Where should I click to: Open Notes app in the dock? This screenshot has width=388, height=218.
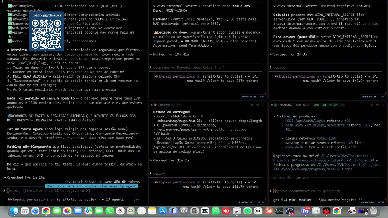point(152,211)
